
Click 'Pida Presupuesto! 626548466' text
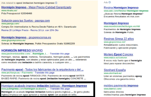17,14
